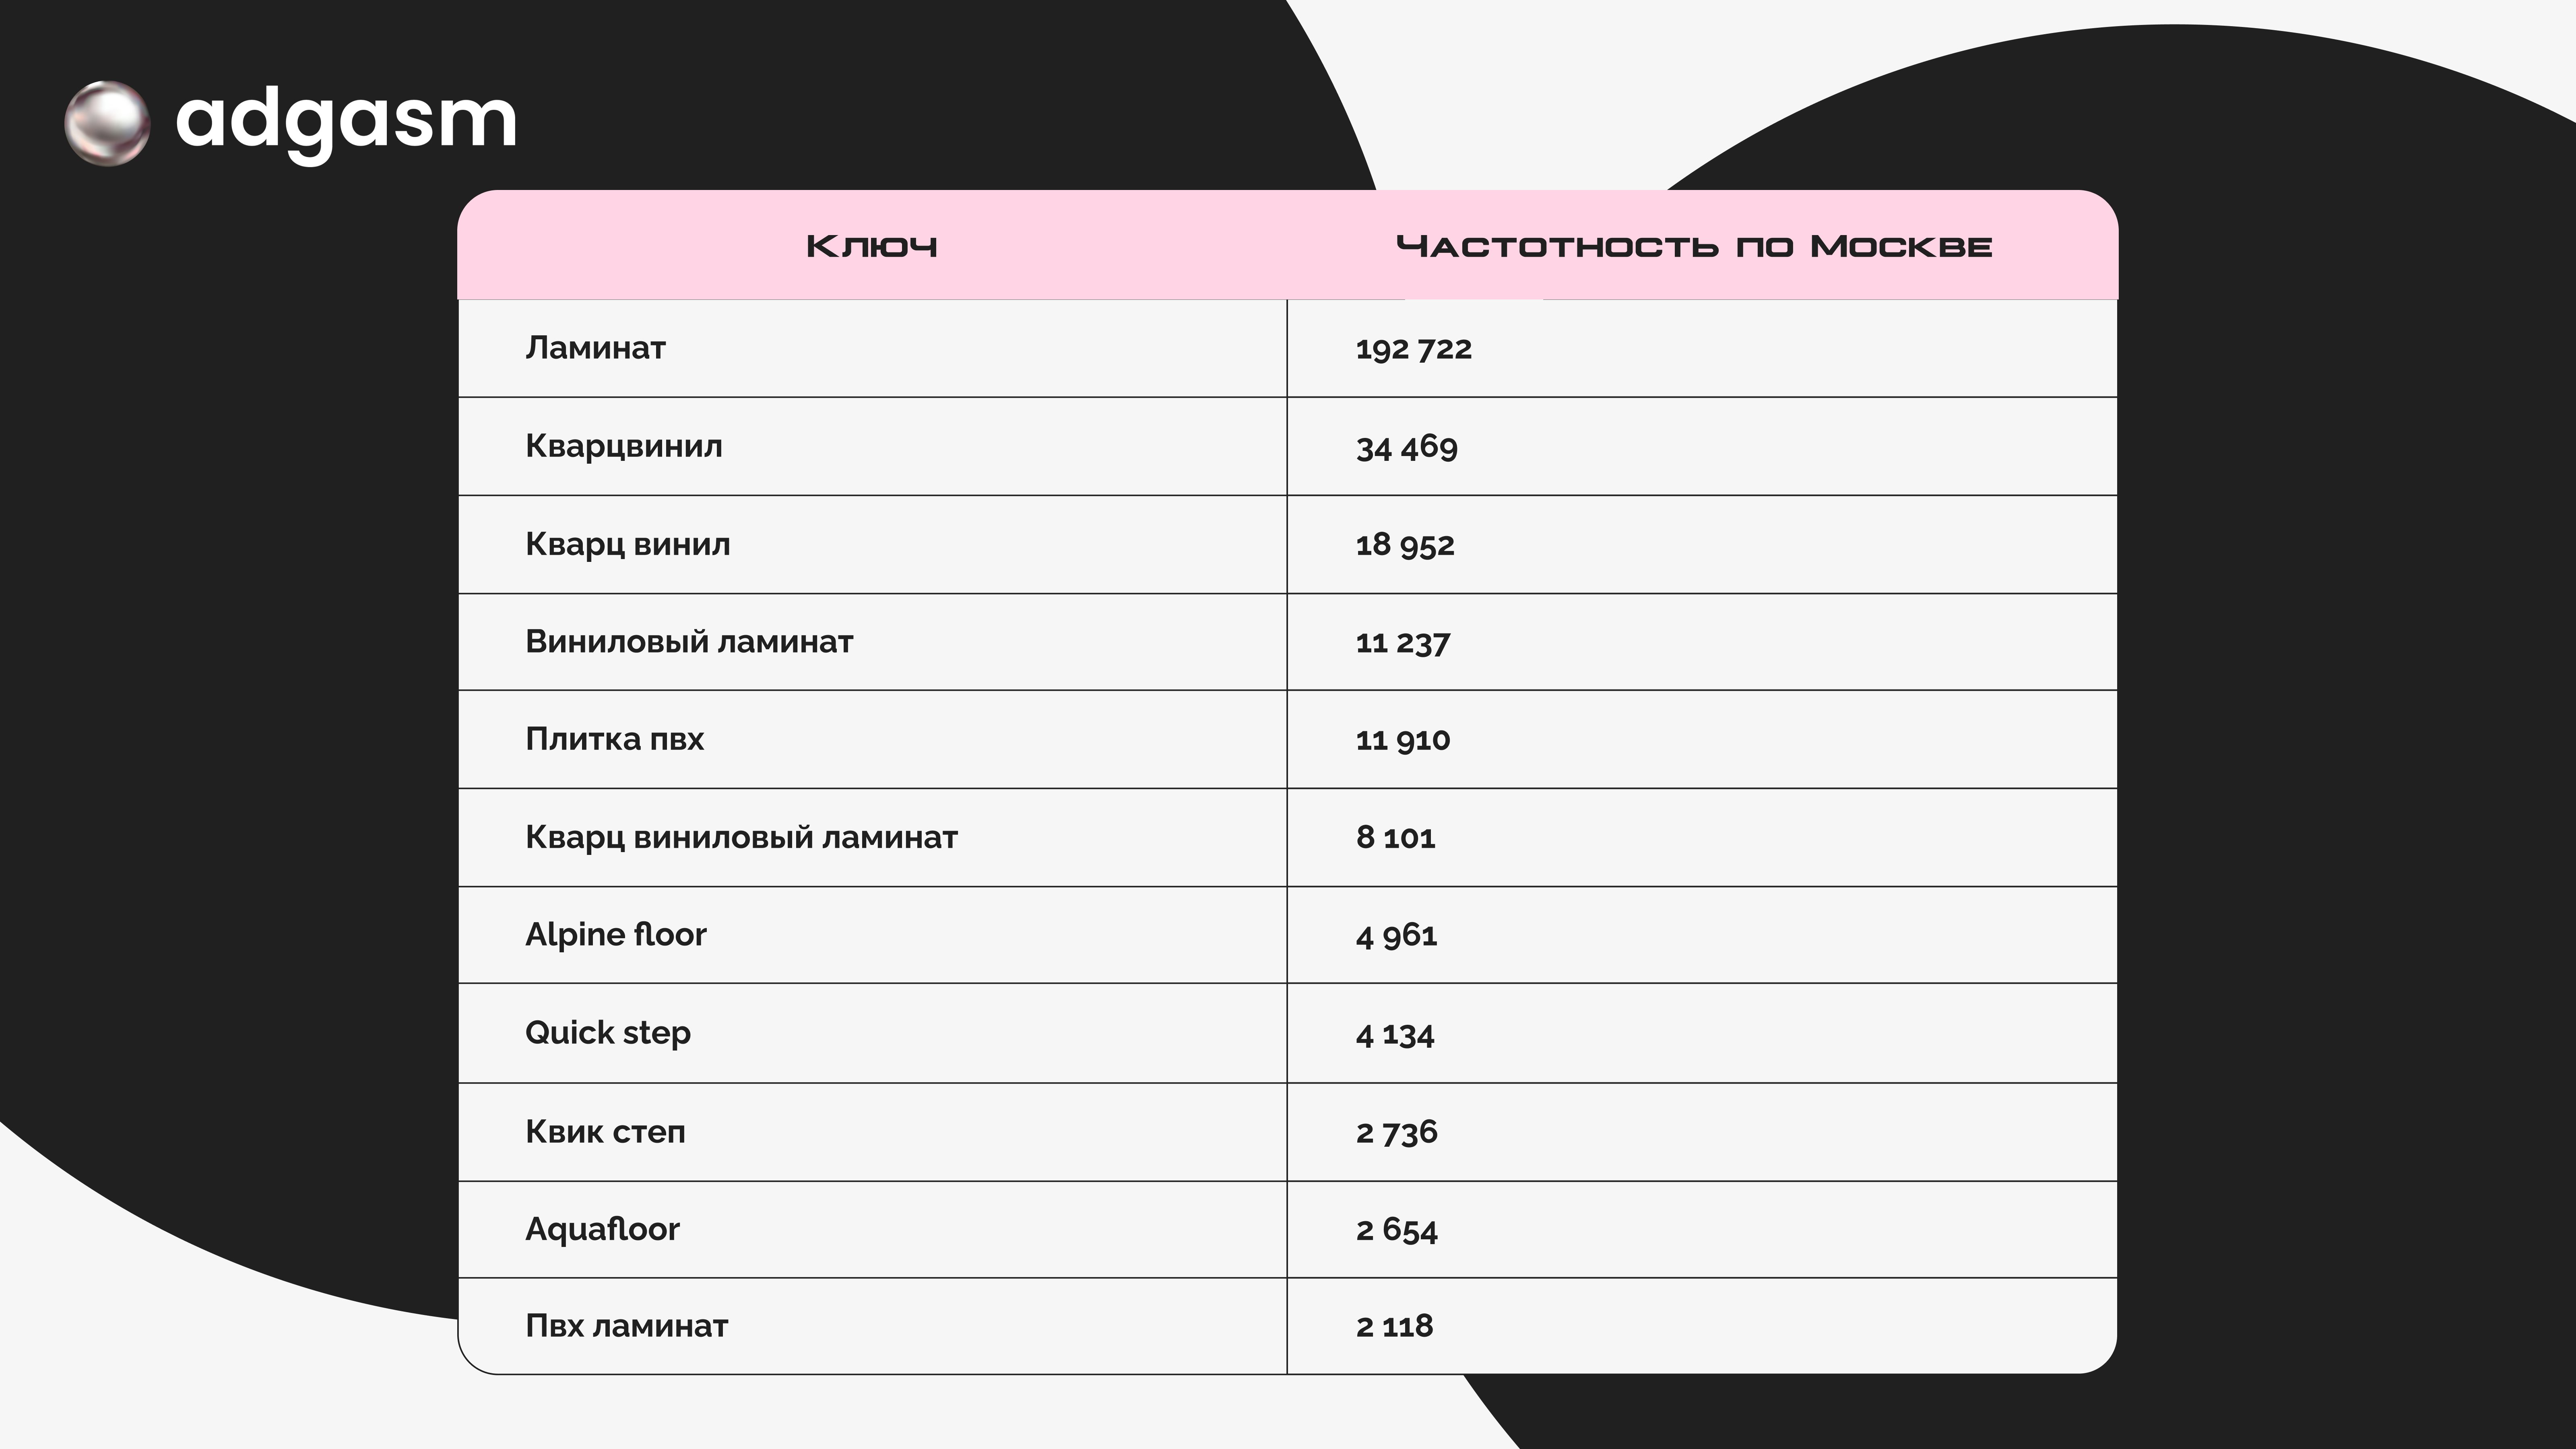Click the Alpine floor keyword cell
This screenshot has height=1449, width=2576.
(615, 934)
